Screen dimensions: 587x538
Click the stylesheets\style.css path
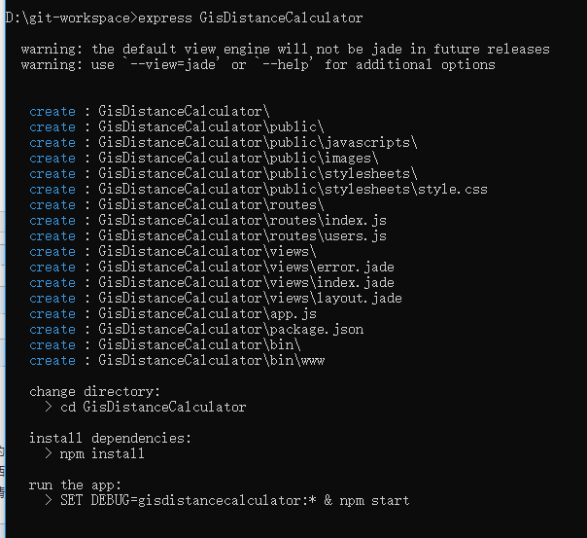pyautogui.click(x=293, y=189)
